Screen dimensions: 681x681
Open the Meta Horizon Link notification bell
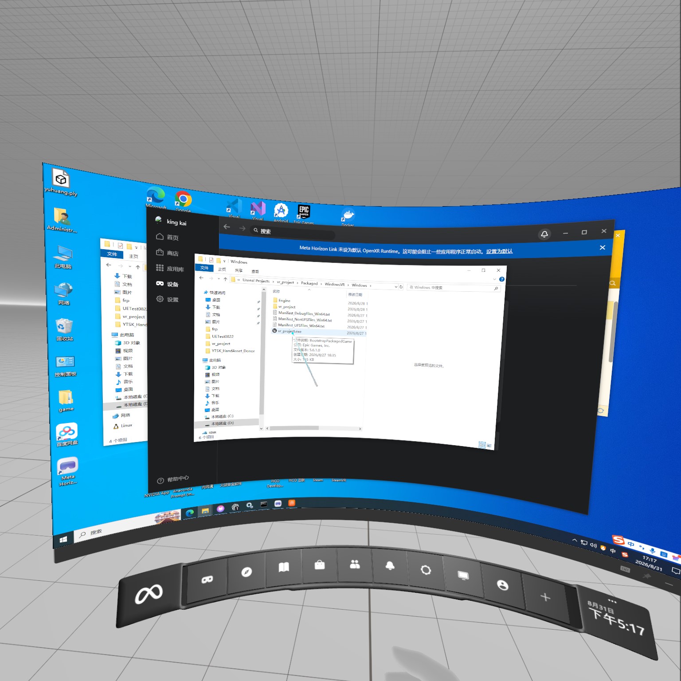[544, 234]
